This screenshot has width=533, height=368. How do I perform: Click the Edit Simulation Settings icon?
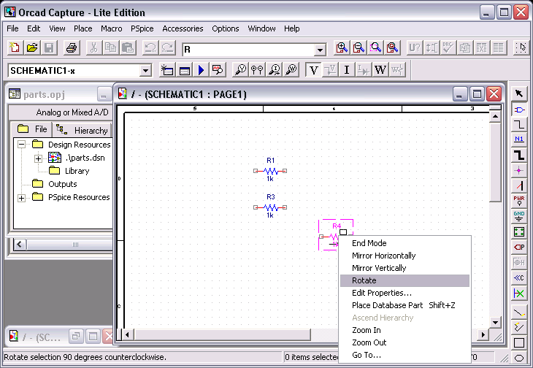185,70
